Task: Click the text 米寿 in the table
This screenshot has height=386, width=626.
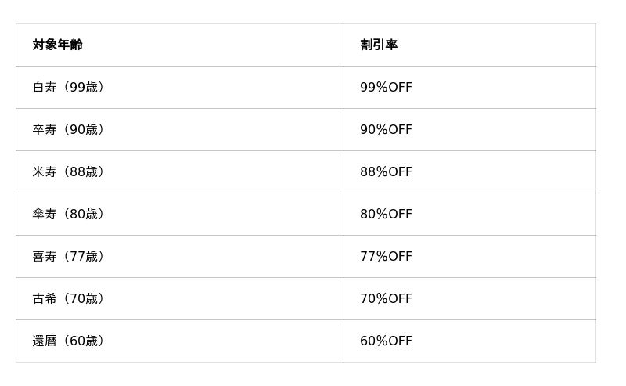Action: [x=45, y=171]
